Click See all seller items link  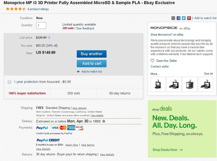point(209,74)
